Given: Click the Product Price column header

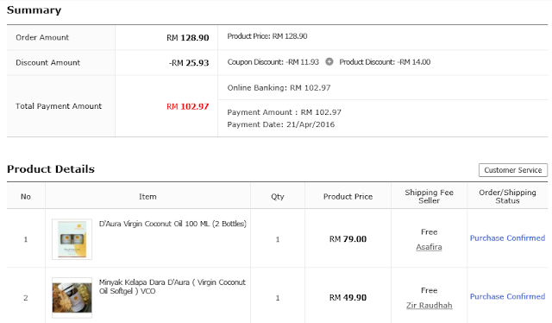Looking at the screenshot, I should [x=348, y=197].
